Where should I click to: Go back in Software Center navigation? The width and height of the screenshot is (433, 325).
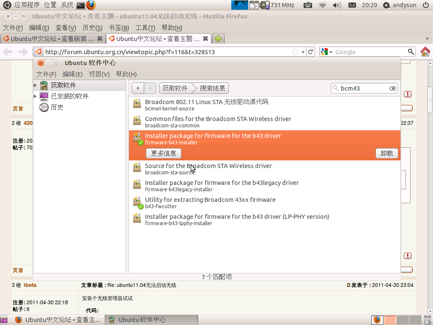(x=138, y=88)
